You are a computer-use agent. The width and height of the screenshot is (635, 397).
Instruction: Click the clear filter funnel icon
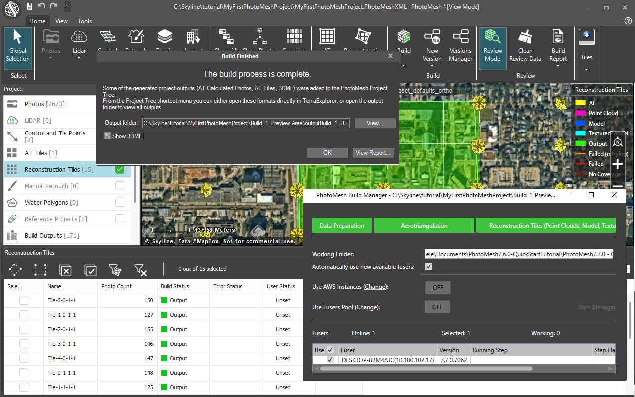coord(140,269)
